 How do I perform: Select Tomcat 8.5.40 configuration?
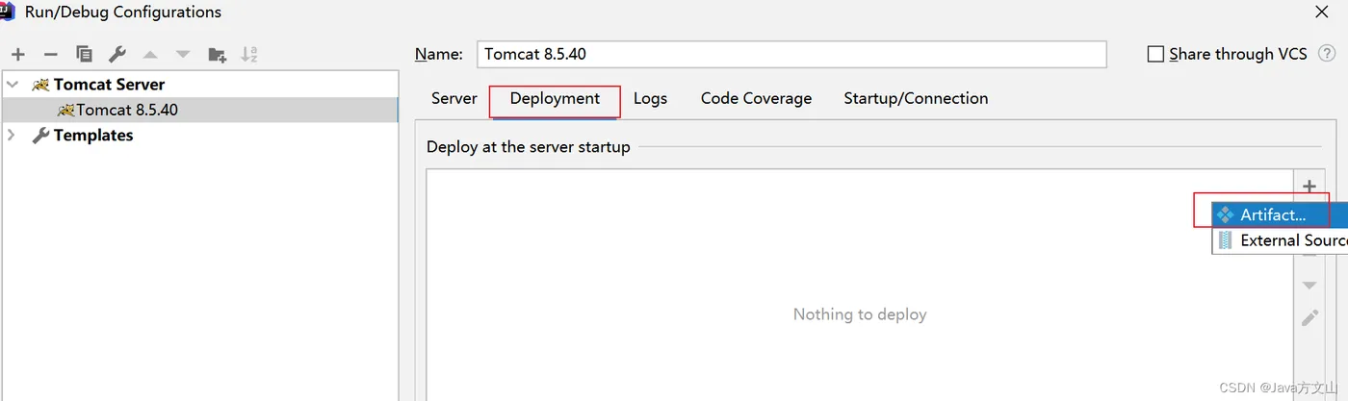[x=127, y=110]
